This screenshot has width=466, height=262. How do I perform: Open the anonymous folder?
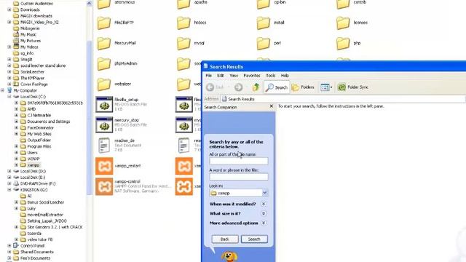click(104, 4)
